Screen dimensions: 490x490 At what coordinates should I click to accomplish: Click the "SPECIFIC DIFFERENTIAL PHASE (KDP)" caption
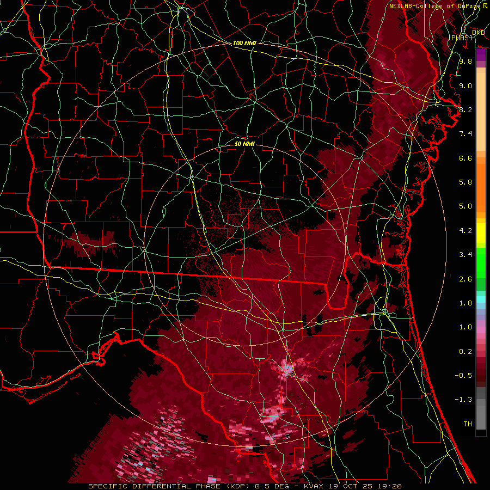[170, 486]
